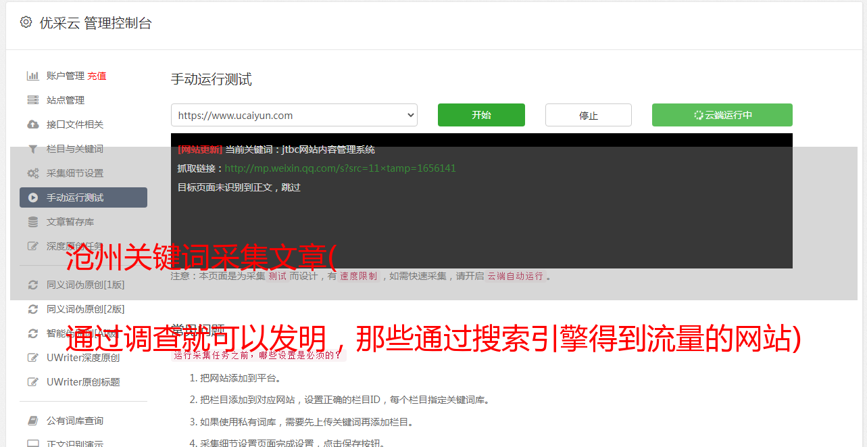The height and width of the screenshot is (447, 867).
Task: Click the bar chart icon for 账户管理
Action: pyautogui.click(x=32, y=76)
